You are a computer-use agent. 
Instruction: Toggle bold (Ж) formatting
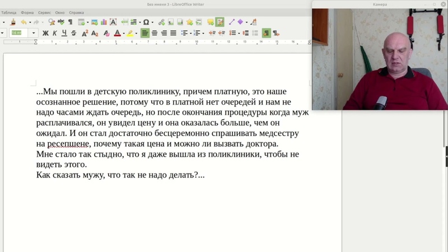[x=45, y=33]
